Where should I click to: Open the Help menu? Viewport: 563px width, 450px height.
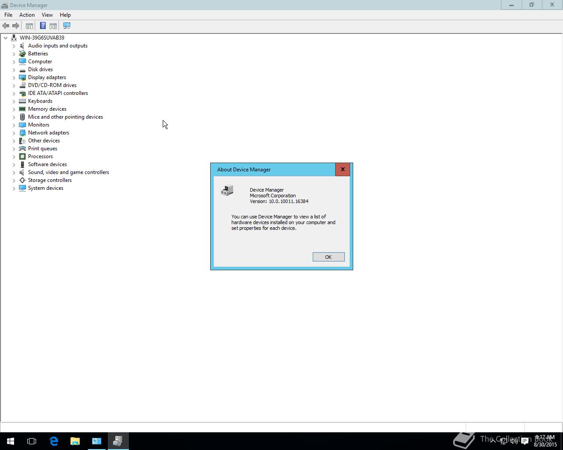pos(65,15)
